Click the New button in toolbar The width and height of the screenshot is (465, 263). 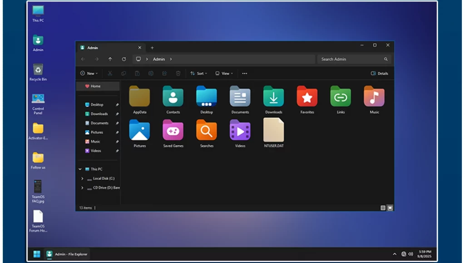(x=89, y=73)
